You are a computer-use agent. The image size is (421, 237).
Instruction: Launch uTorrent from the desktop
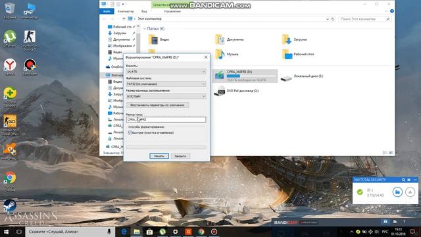tap(10, 39)
